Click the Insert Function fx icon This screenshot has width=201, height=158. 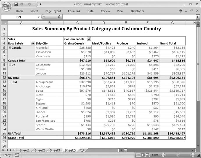pyautogui.click(x=59, y=17)
